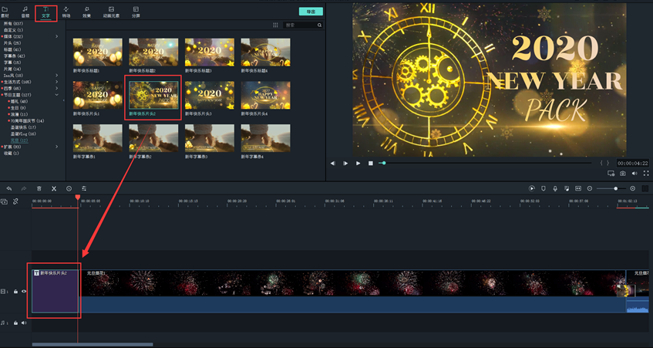653x348 pixels.
Task: Toggle the lock on video track 1
Action: tap(15, 292)
